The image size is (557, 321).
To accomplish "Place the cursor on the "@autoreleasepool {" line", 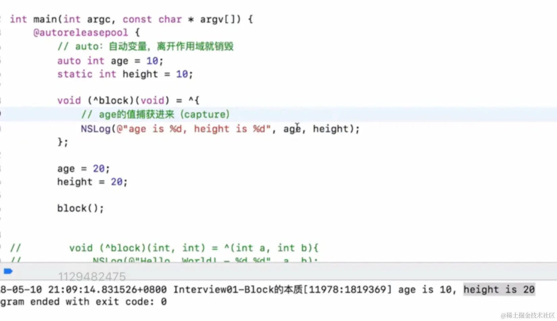I will pyautogui.click(x=87, y=33).
